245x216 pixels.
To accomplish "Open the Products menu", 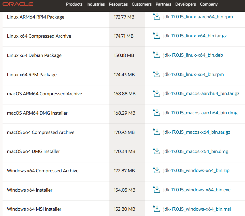I will pyautogui.click(x=74, y=4).
